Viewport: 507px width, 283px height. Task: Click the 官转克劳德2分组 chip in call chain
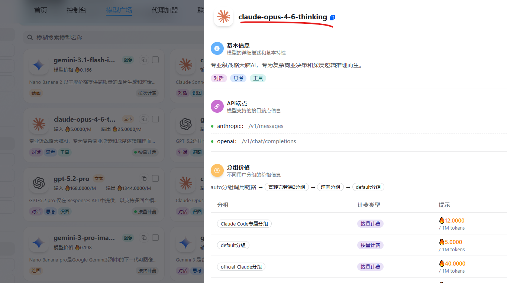(287, 187)
